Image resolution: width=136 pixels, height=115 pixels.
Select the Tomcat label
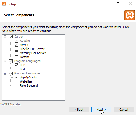[24, 57]
